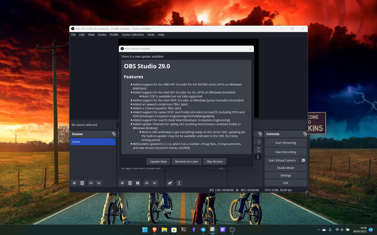The height and width of the screenshot is (235, 377).
Task: Pop out the Controls dock
Action: coord(304,134)
